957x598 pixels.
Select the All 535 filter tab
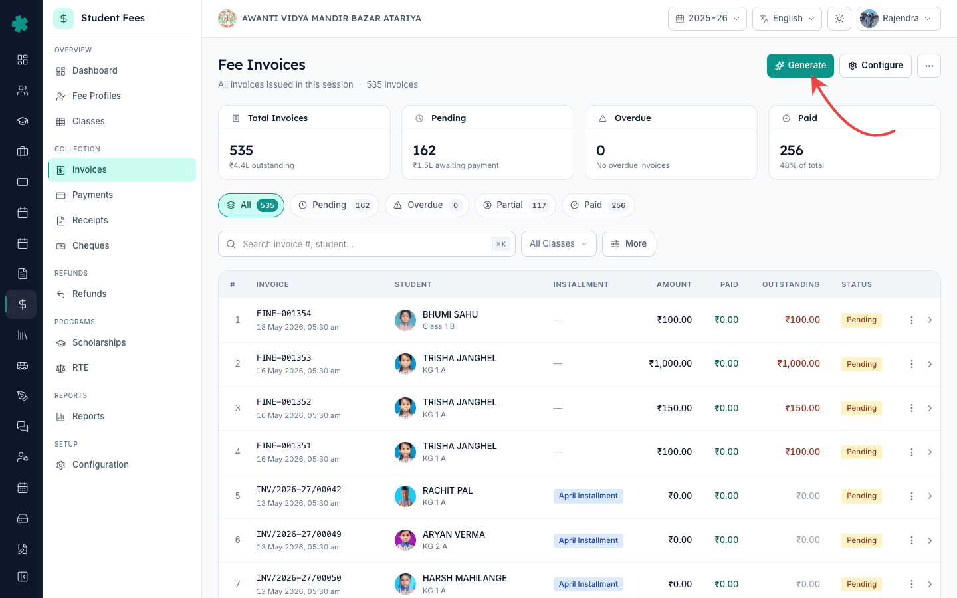tap(251, 205)
